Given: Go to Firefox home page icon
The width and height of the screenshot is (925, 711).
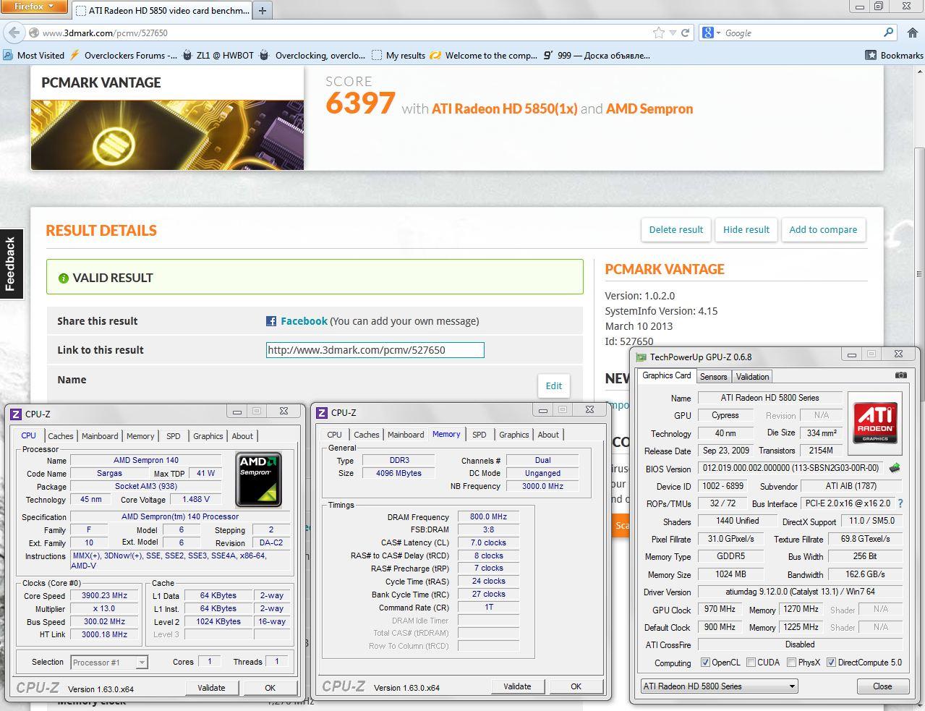Looking at the screenshot, I should [912, 33].
